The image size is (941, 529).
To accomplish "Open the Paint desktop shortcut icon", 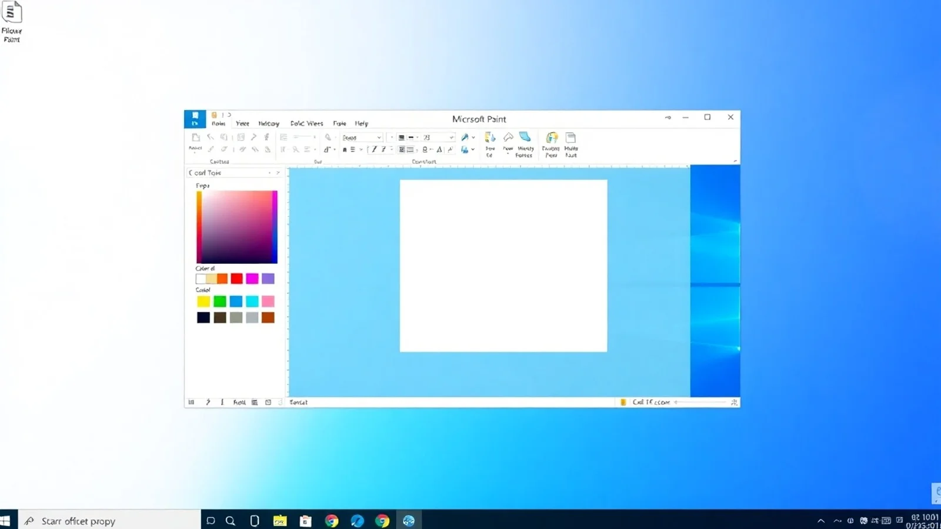I will (x=12, y=22).
